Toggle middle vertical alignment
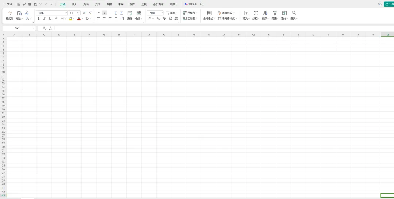Image resolution: width=394 pixels, height=199 pixels. click(x=104, y=13)
